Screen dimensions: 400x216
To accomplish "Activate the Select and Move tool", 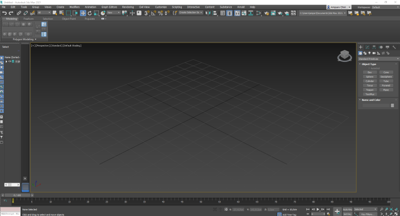I will tap(83, 13).
